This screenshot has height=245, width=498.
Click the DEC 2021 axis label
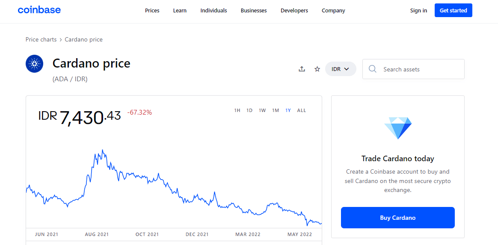[197, 235]
